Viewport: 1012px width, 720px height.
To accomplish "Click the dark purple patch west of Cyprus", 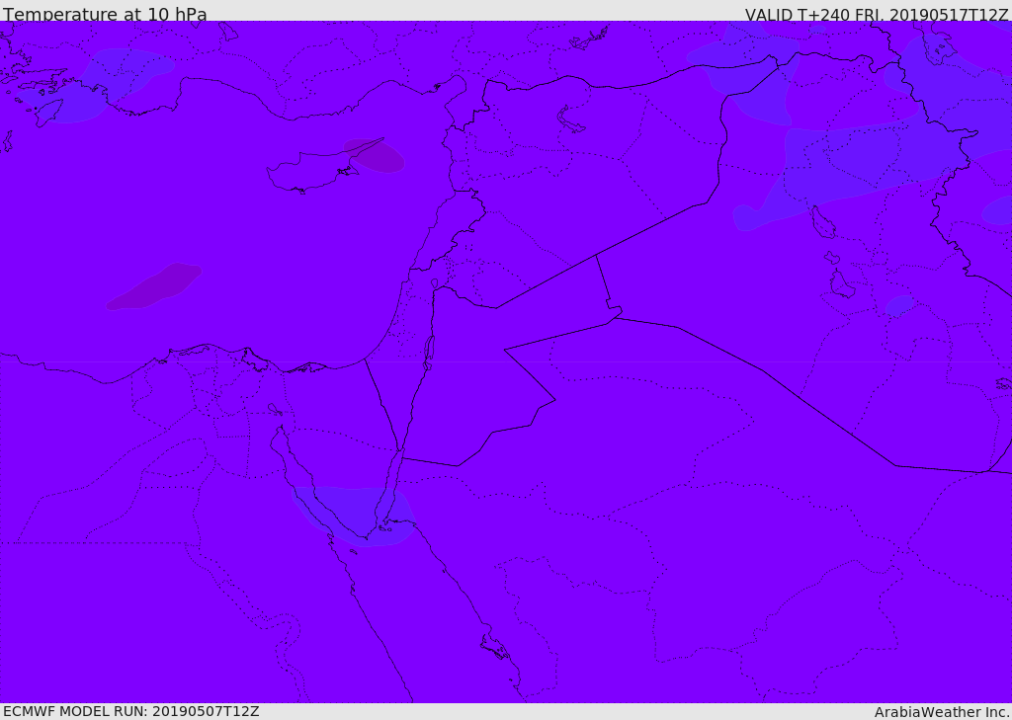I will click(x=153, y=286).
